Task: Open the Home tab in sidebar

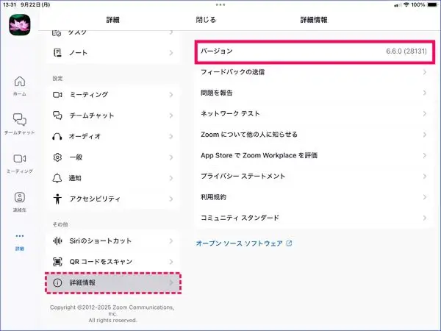Action: click(x=20, y=85)
